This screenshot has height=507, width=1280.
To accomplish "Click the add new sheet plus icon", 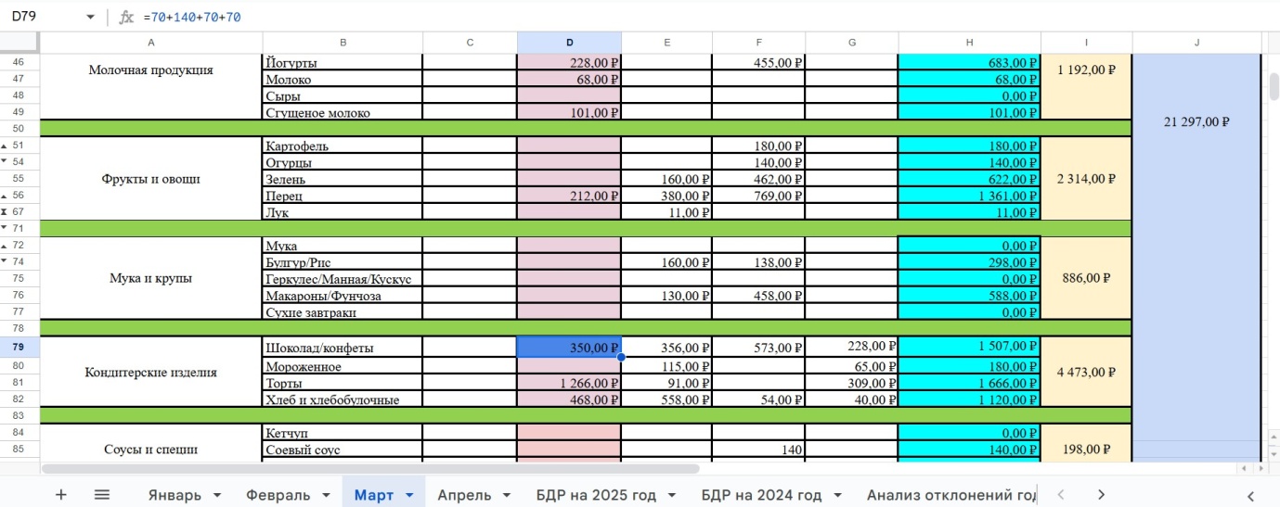I will point(61,494).
